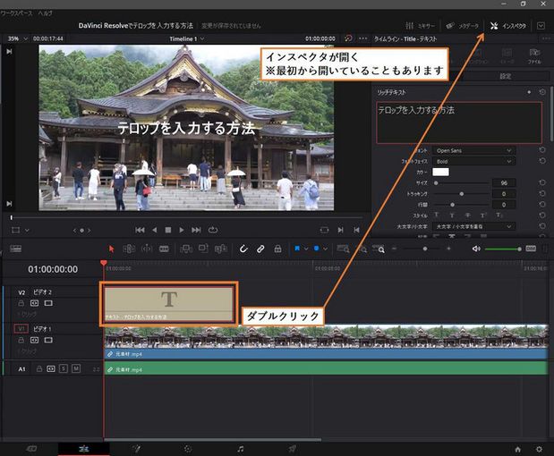This screenshot has width=554, height=456.
Task: Open the Font Face dropdown showing Bold
Action: point(473,161)
